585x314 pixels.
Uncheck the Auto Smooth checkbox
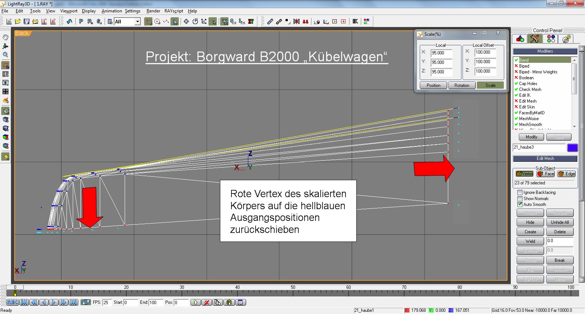point(520,204)
